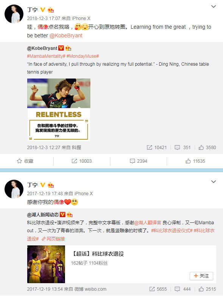The width and height of the screenshot is (223, 296).
Task: Like the first post with 11635 likes
Action: pos(195,161)
